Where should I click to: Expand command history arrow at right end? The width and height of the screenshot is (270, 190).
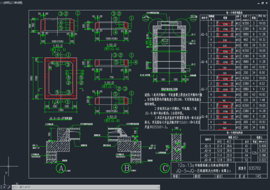158,187
